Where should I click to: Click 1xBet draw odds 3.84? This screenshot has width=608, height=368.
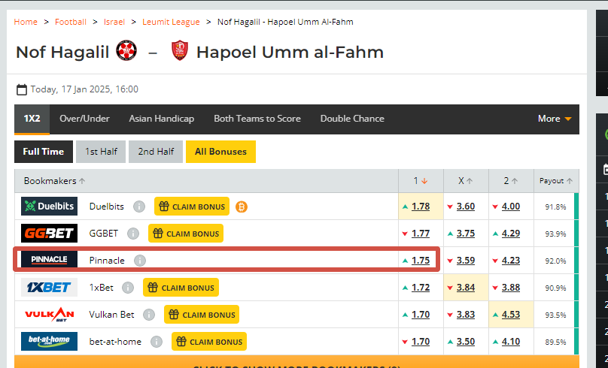(x=466, y=288)
